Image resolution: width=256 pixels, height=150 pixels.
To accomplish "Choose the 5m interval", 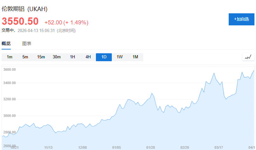I will point(25,57).
